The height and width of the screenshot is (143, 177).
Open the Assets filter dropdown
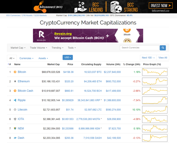pyautogui.click(x=43, y=58)
